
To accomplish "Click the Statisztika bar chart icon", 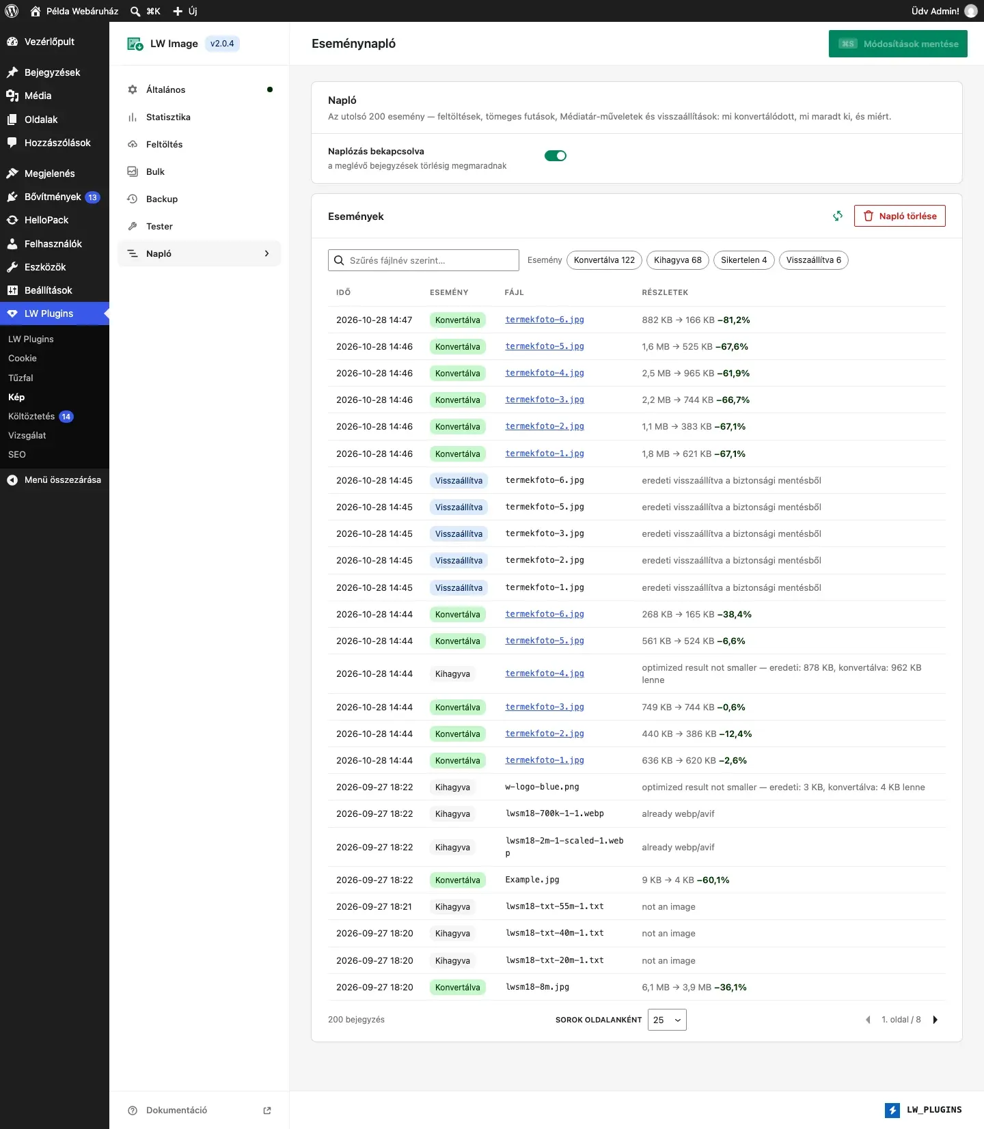I will pyautogui.click(x=133, y=117).
